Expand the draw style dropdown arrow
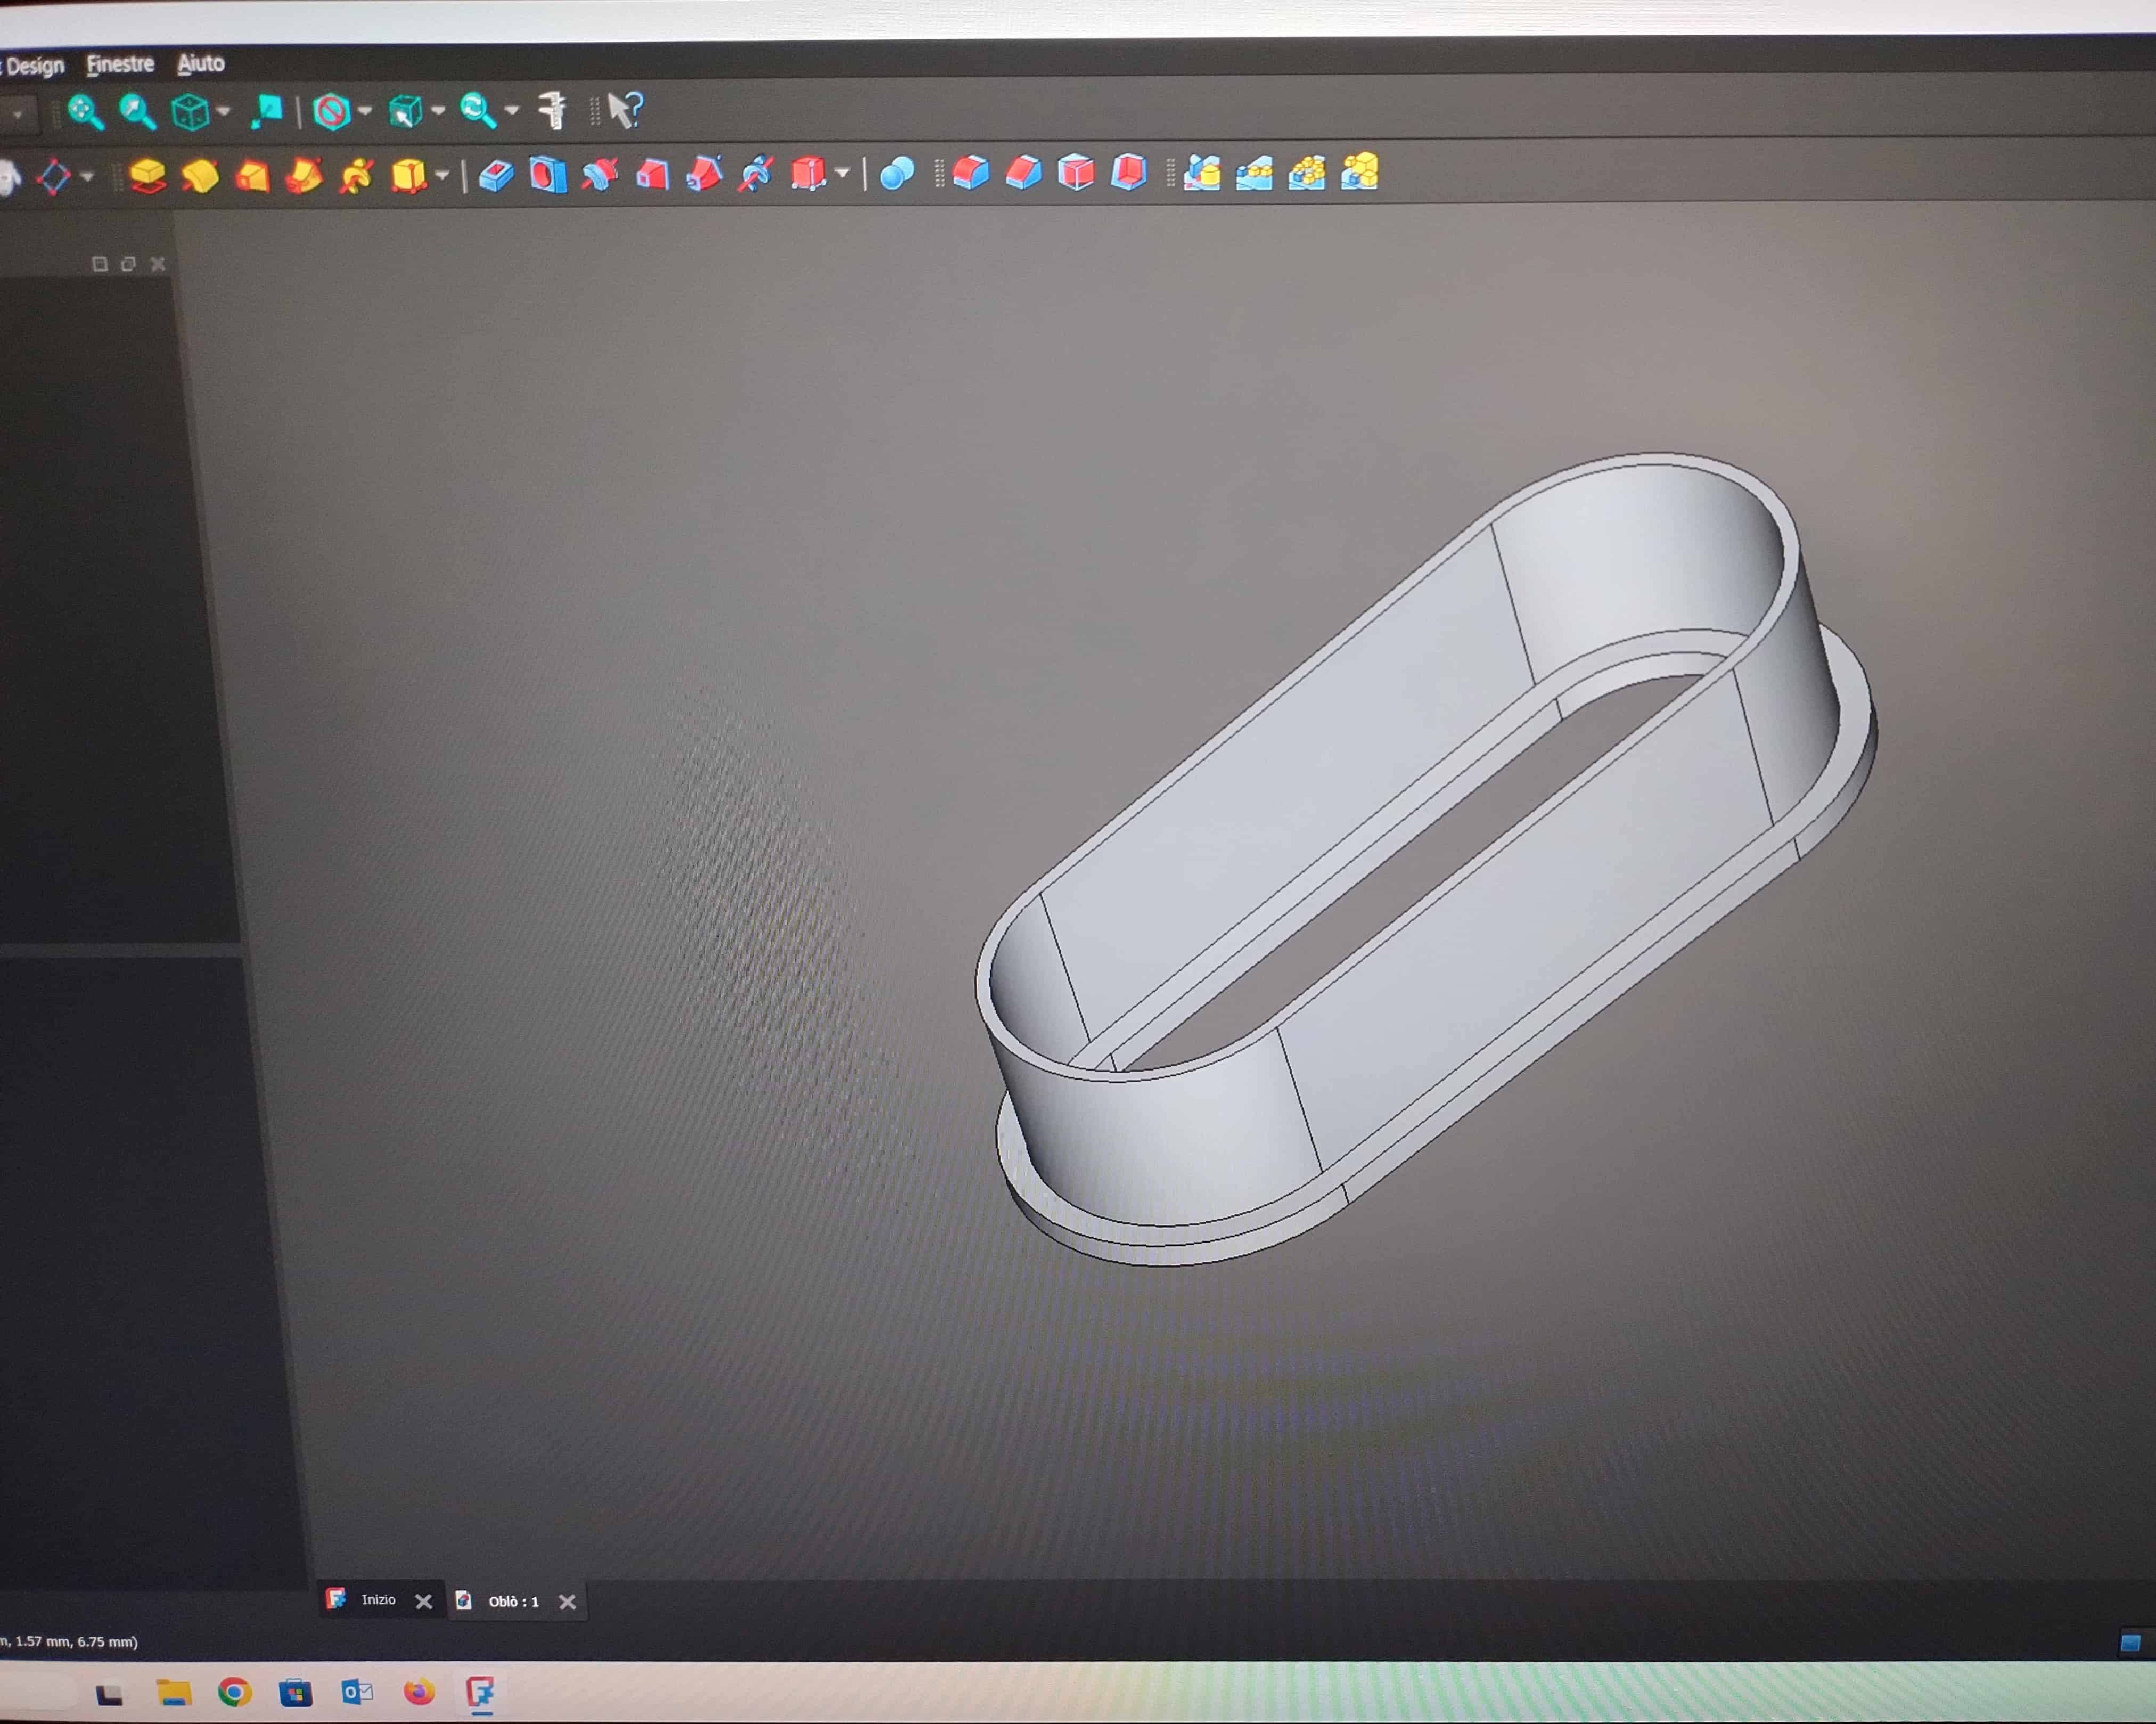Image resolution: width=2156 pixels, height=1724 pixels. click(365, 111)
